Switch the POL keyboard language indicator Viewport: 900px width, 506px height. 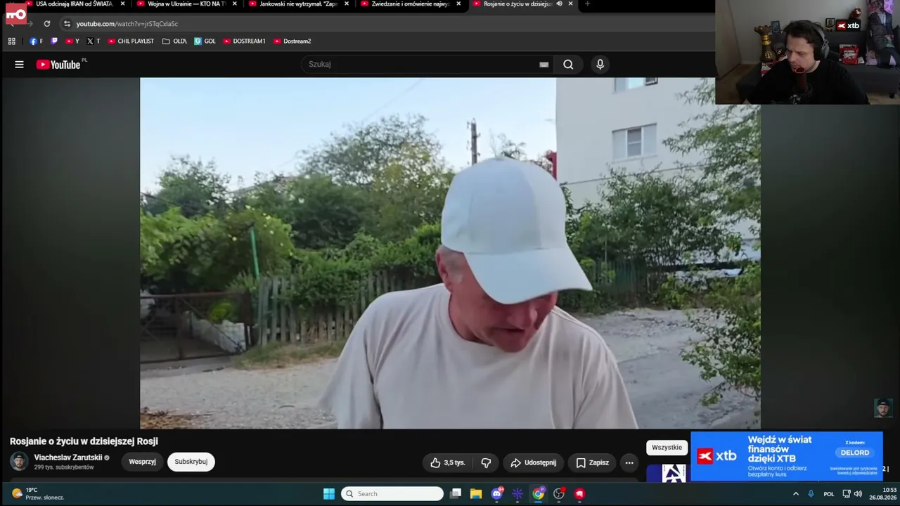click(x=829, y=494)
